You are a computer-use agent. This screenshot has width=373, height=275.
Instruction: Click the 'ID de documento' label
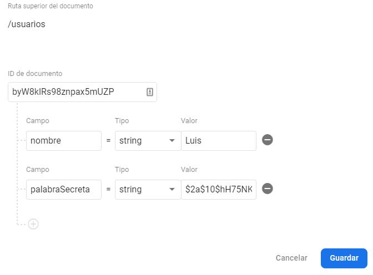pyautogui.click(x=35, y=74)
